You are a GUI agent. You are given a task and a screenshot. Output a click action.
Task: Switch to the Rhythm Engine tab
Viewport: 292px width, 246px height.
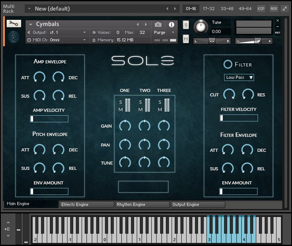(142, 205)
